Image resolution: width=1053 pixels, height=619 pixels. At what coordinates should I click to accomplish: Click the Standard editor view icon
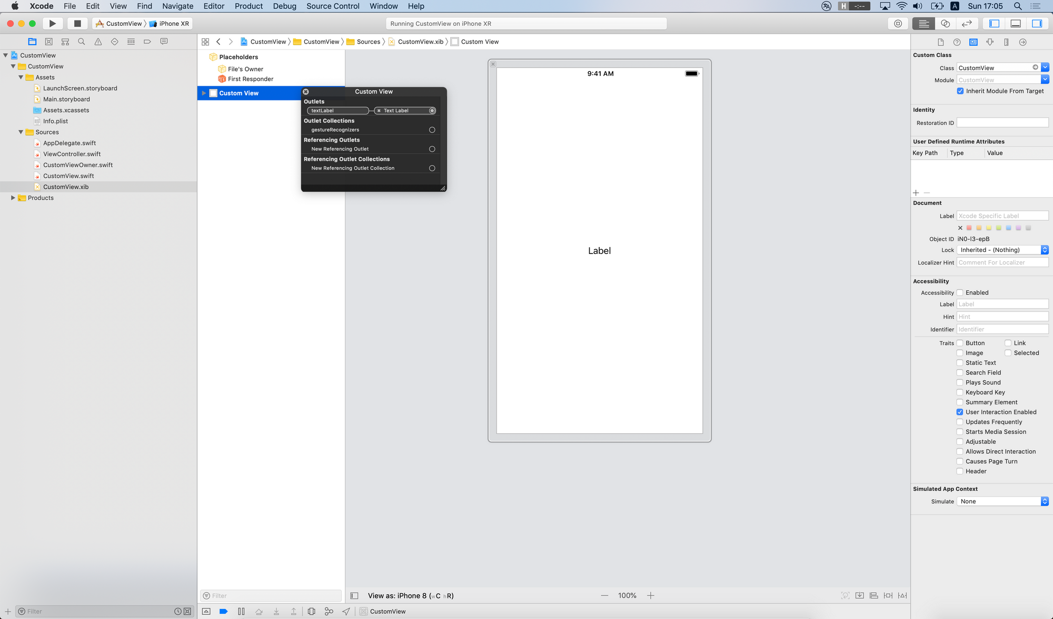[924, 24]
